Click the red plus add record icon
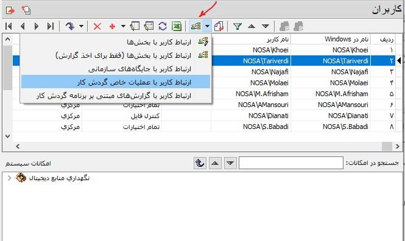 coord(112,26)
